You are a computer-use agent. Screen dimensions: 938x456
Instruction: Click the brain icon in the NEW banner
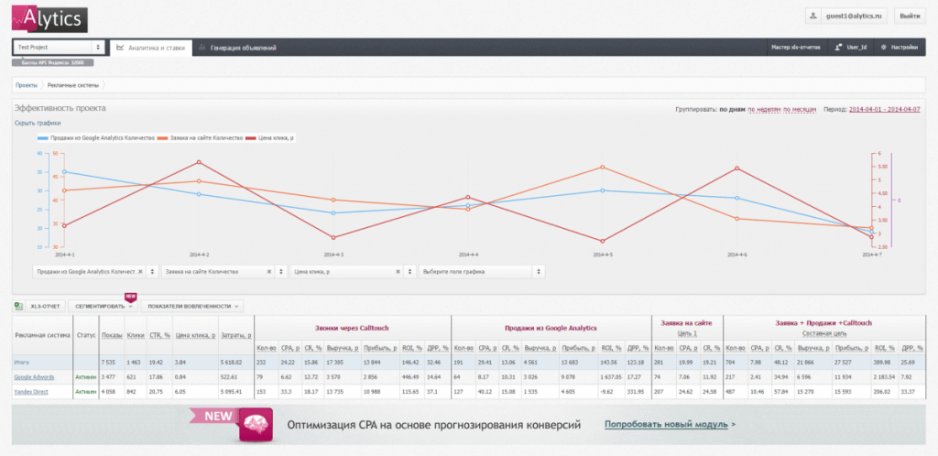click(256, 425)
